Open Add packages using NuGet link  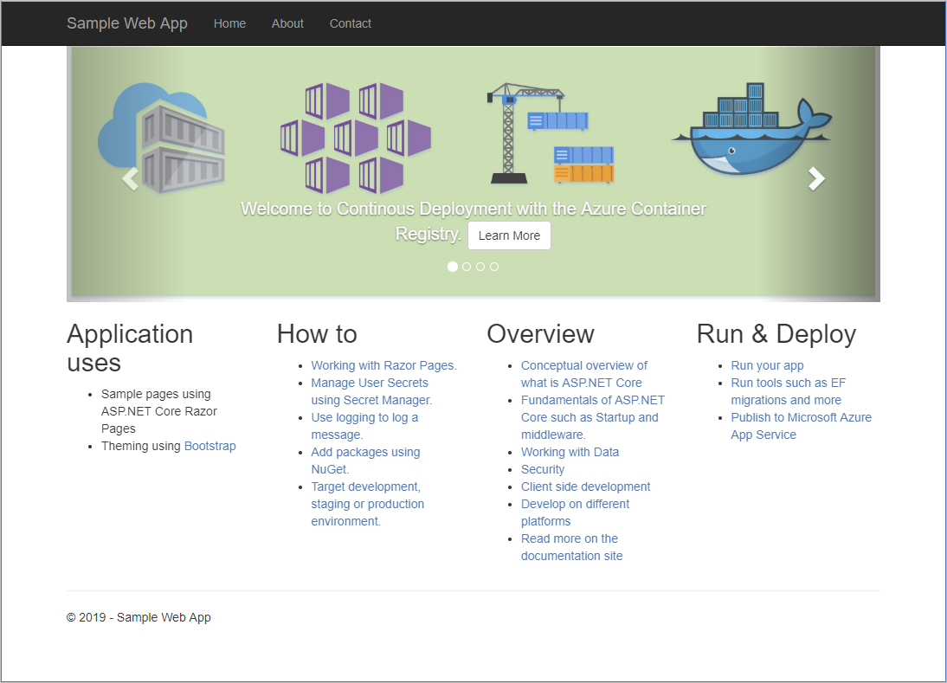pos(365,461)
